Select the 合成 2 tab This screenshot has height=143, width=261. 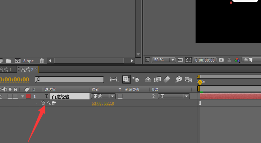point(27,70)
